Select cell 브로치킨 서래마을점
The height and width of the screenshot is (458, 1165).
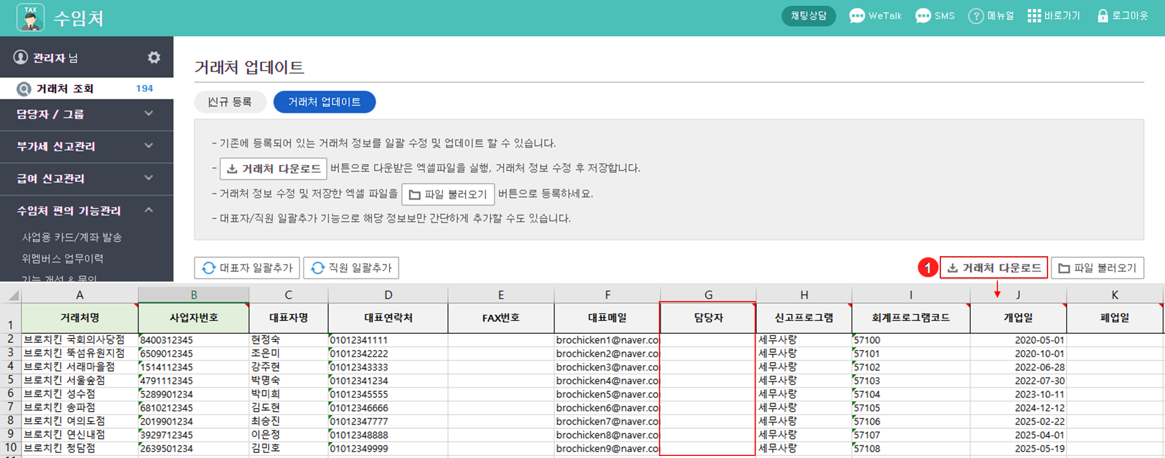(80, 367)
